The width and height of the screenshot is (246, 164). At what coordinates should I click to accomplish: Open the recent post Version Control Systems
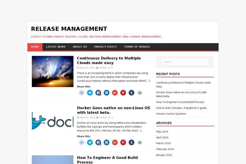(171, 114)
